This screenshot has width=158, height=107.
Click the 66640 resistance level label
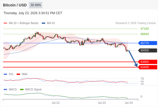click(145, 34)
